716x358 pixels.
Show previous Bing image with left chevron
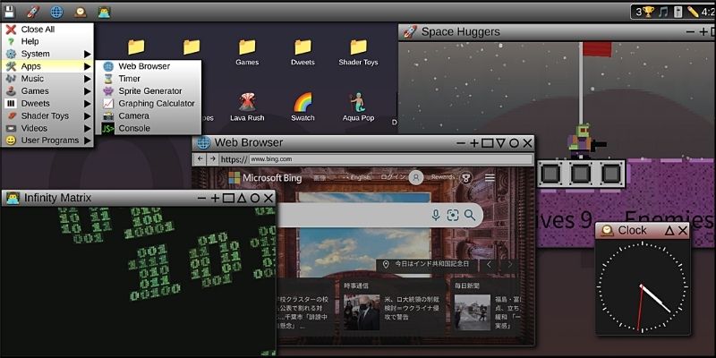[489, 264]
